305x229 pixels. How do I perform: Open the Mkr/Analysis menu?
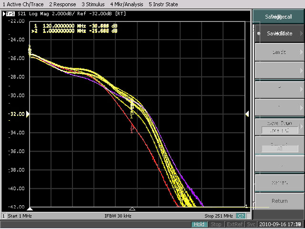pos(126,4)
